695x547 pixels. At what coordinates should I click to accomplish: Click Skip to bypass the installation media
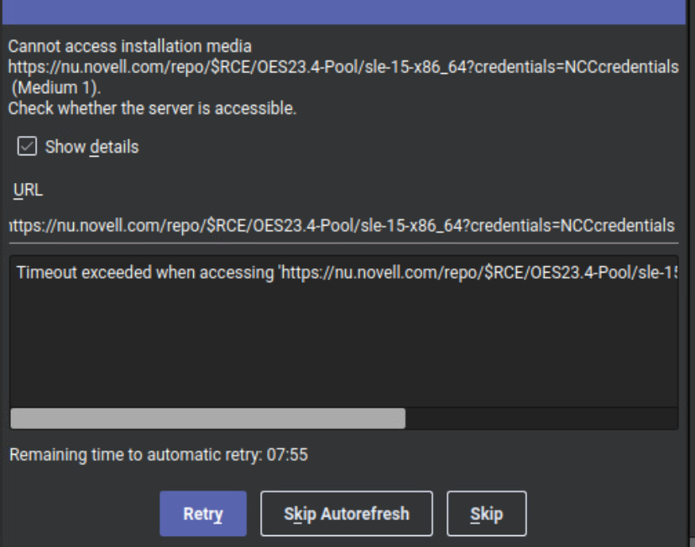tap(486, 513)
